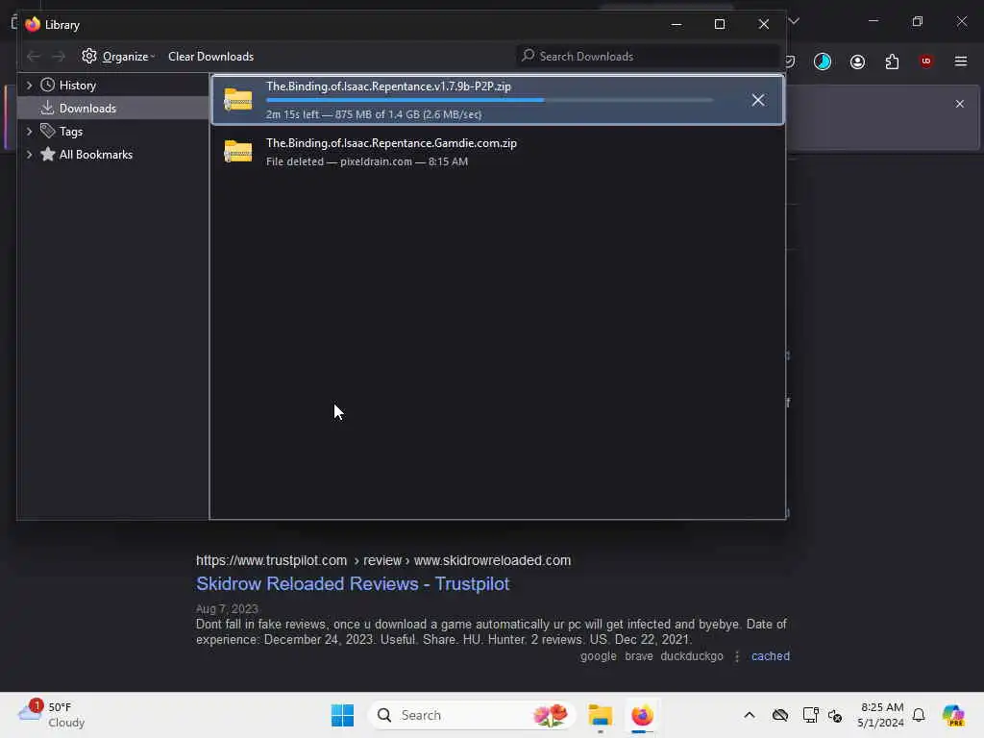Focus the Search Downloads field
Image resolution: width=984 pixels, height=738 pixels.
click(x=648, y=57)
